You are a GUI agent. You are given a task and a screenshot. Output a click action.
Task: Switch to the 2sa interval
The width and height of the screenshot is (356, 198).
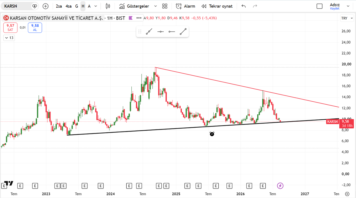[59, 6]
